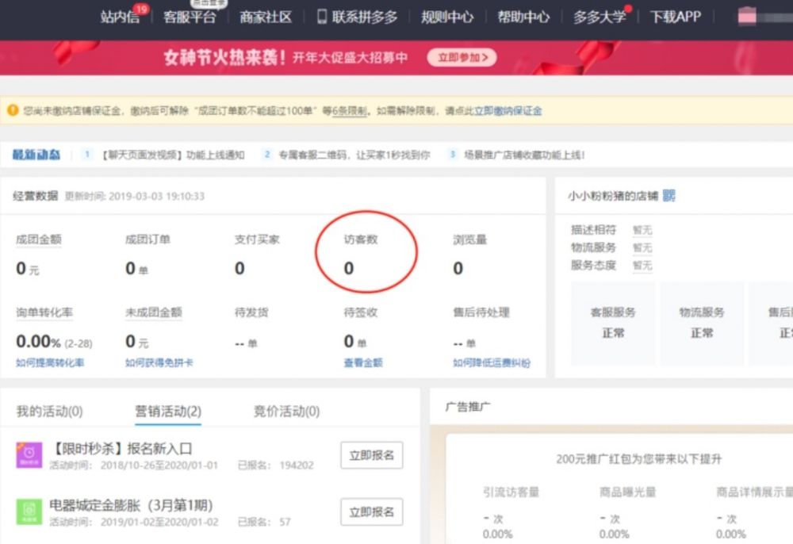Select the 竞价活动(0) tab
The width and height of the screenshot is (793, 544).
coord(286,411)
